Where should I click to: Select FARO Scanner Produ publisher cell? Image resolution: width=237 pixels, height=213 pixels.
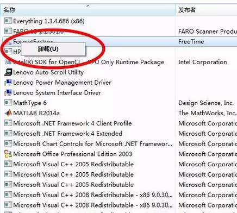click(x=208, y=32)
